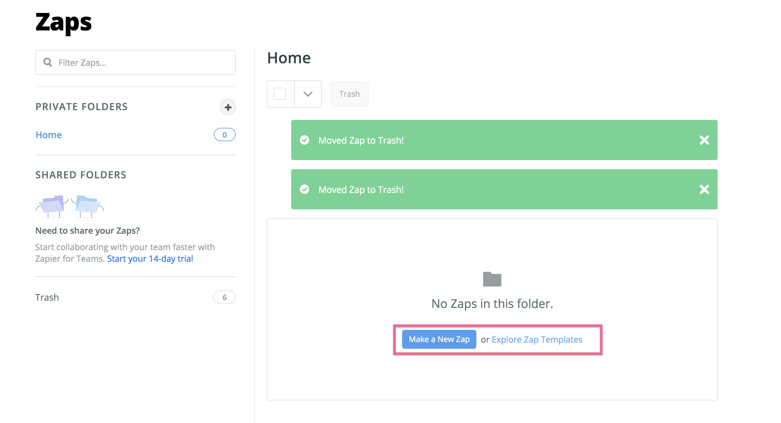Expand the selection dropdown chevron
The height and width of the screenshot is (423, 781).
click(x=308, y=94)
